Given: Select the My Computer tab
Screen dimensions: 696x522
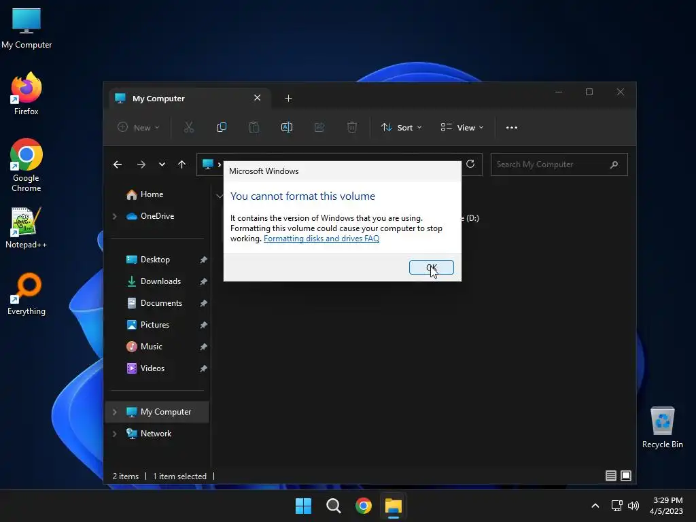Looking at the screenshot, I should [189, 98].
